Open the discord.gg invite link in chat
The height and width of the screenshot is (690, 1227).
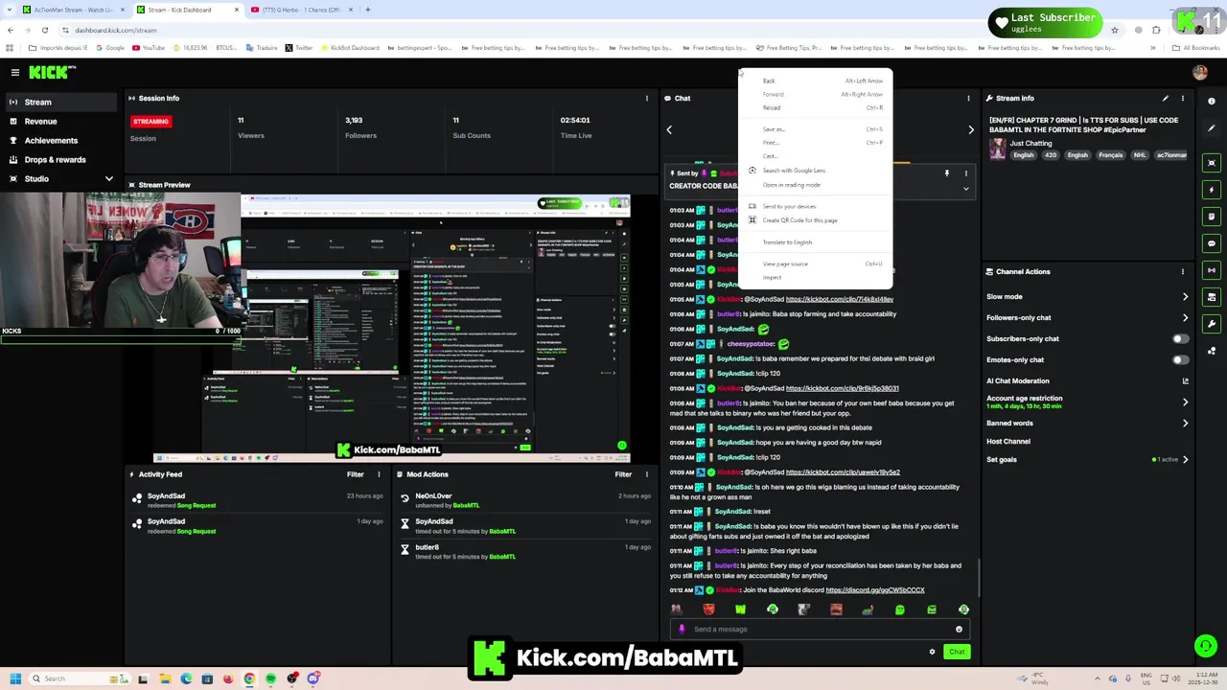tap(874, 590)
